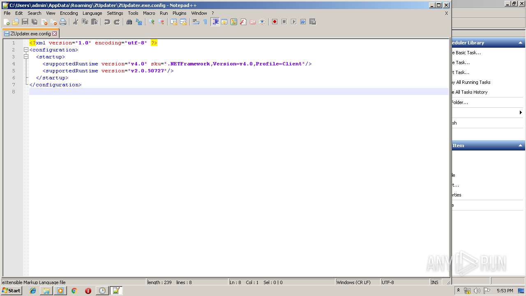The width and height of the screenshot is (526, 296).
Task: Open the Search menu
Action: (x=35, y=13)
